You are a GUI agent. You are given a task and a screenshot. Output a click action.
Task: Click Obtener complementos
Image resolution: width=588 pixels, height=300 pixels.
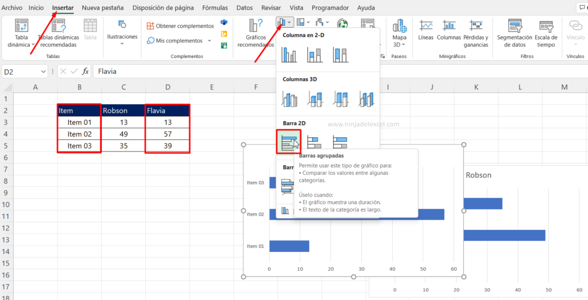coord(180,26)
